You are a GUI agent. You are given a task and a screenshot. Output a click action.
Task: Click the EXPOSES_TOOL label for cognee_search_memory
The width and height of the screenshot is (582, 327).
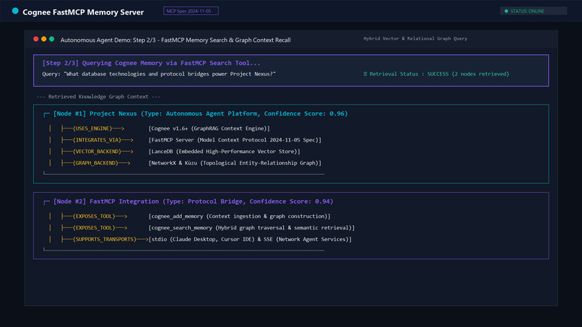[x=94, y=227]
